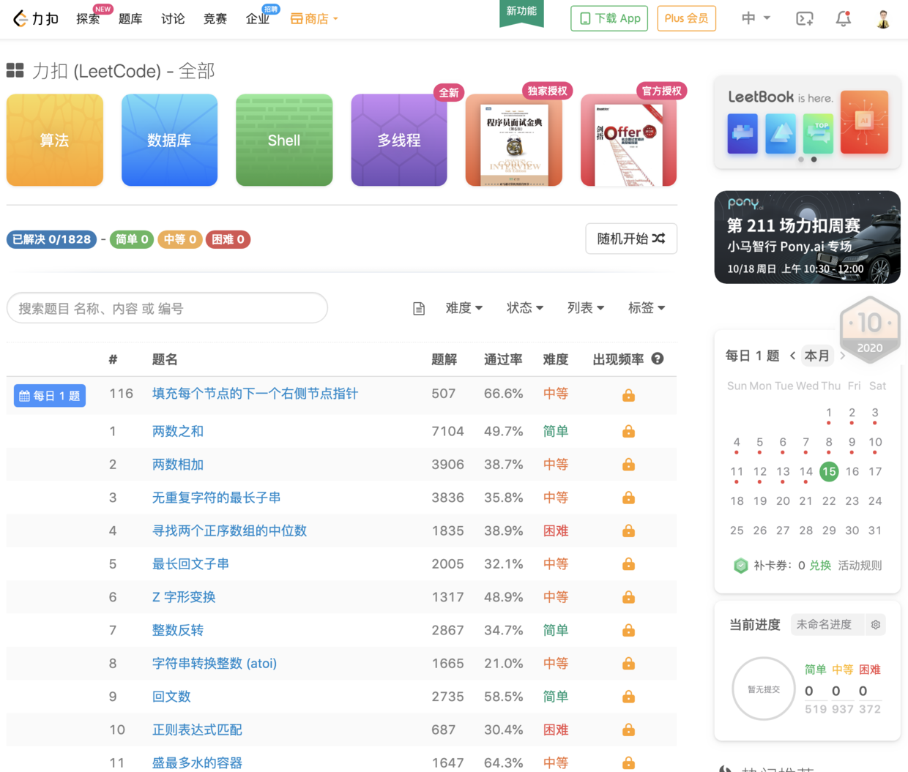
Task: Click the lock icon for 字符串转换整数 (atoi)
Action: [628, 664]
